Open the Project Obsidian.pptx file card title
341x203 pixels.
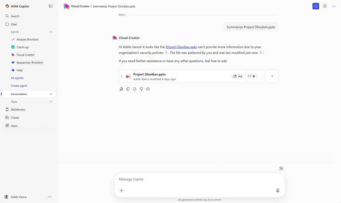pos(150,74)
